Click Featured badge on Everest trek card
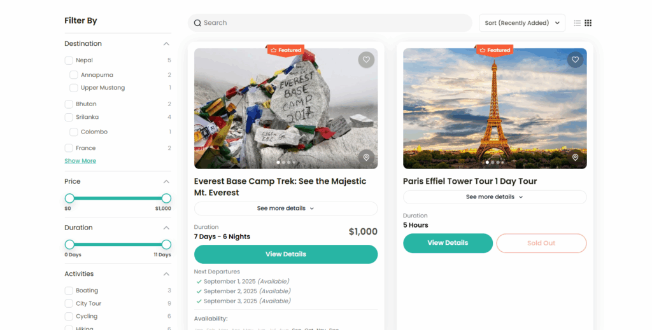This screenshot has height=330, width=652. (286, 50)
